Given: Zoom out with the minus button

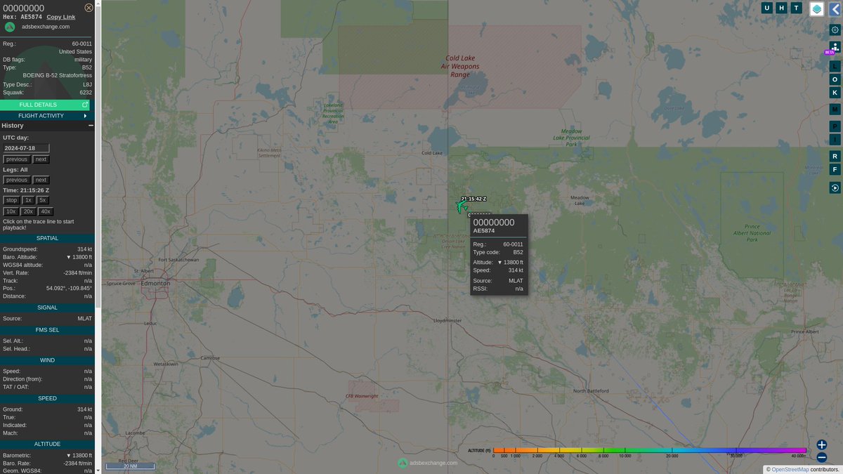Looking at the screenshot, I should pos(822,457).
